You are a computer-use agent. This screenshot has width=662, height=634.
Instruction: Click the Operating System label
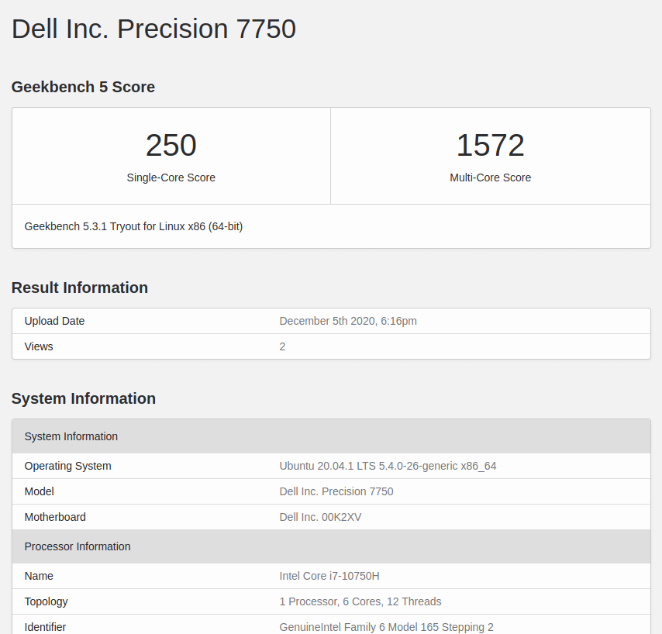pos(68,466)
